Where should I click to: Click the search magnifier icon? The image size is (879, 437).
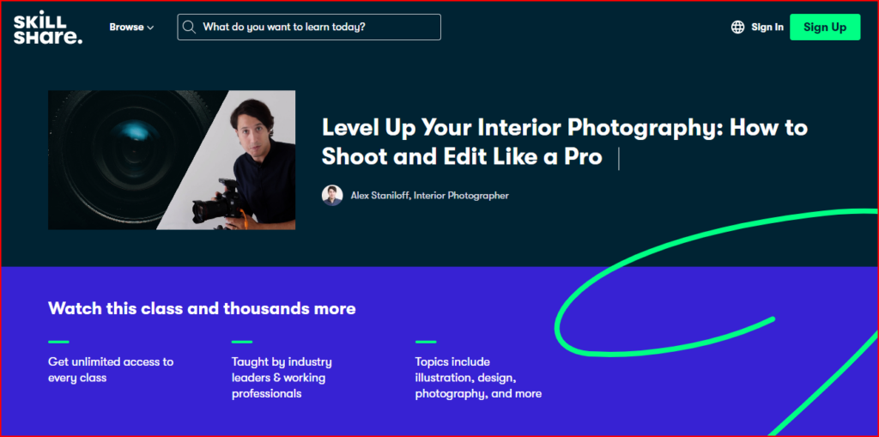tap(190, 27)
